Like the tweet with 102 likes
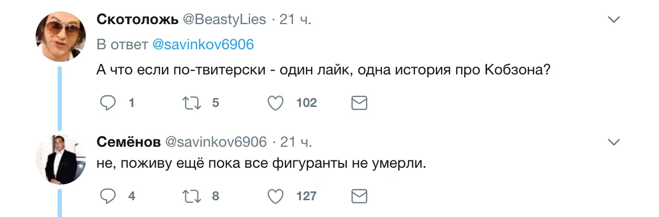Screen dimensions: 659x217 click(x=276, y=103)
